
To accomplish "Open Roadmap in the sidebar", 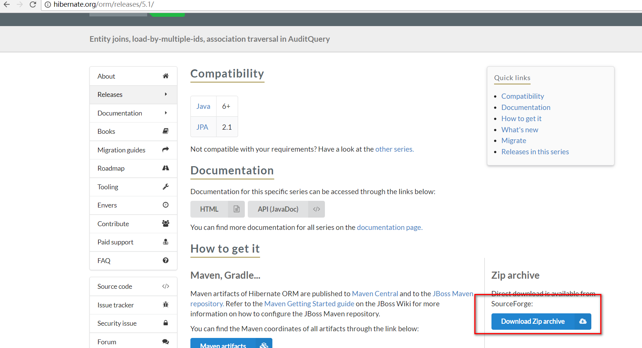I will tap(133, 168).
